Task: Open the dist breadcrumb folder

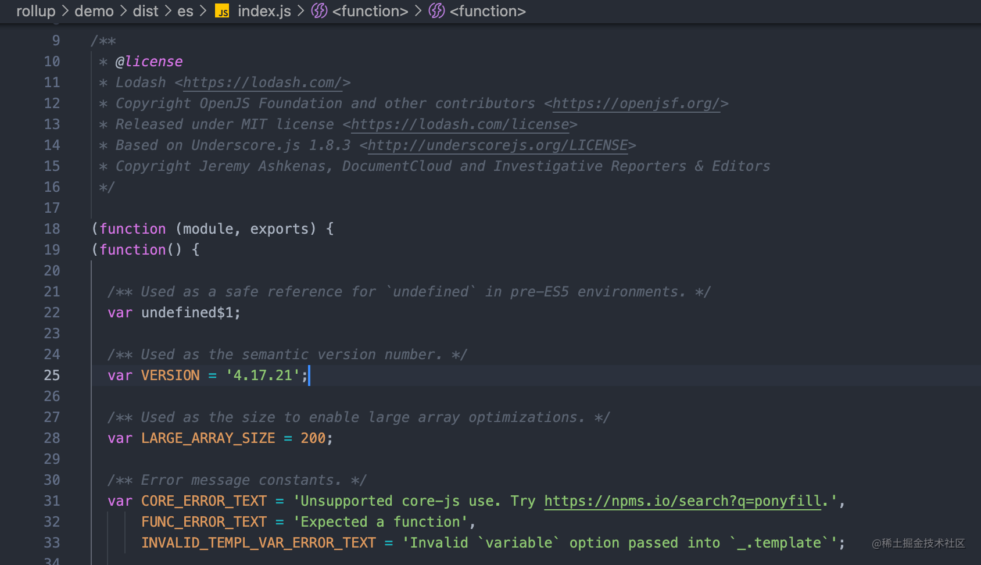Action: (x=145, y=11)
